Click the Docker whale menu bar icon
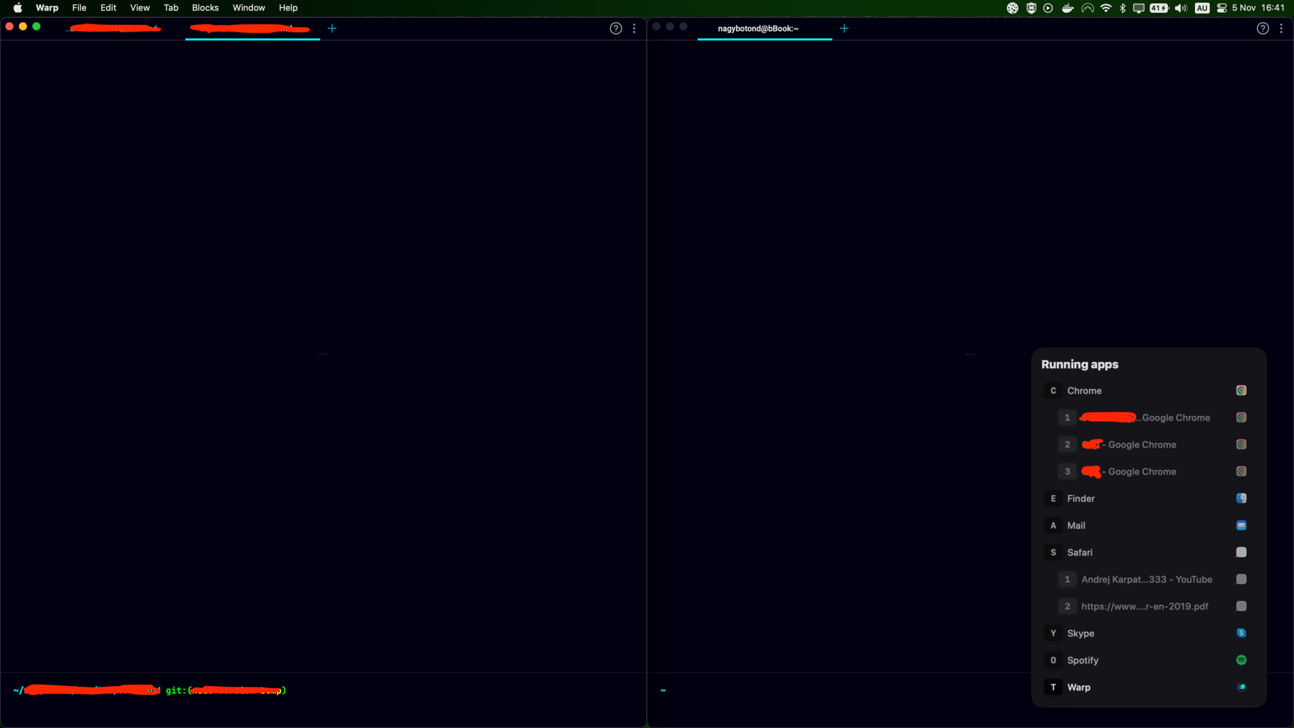The width and height of the screenshot is (1294, 728). pos(1068,8)
